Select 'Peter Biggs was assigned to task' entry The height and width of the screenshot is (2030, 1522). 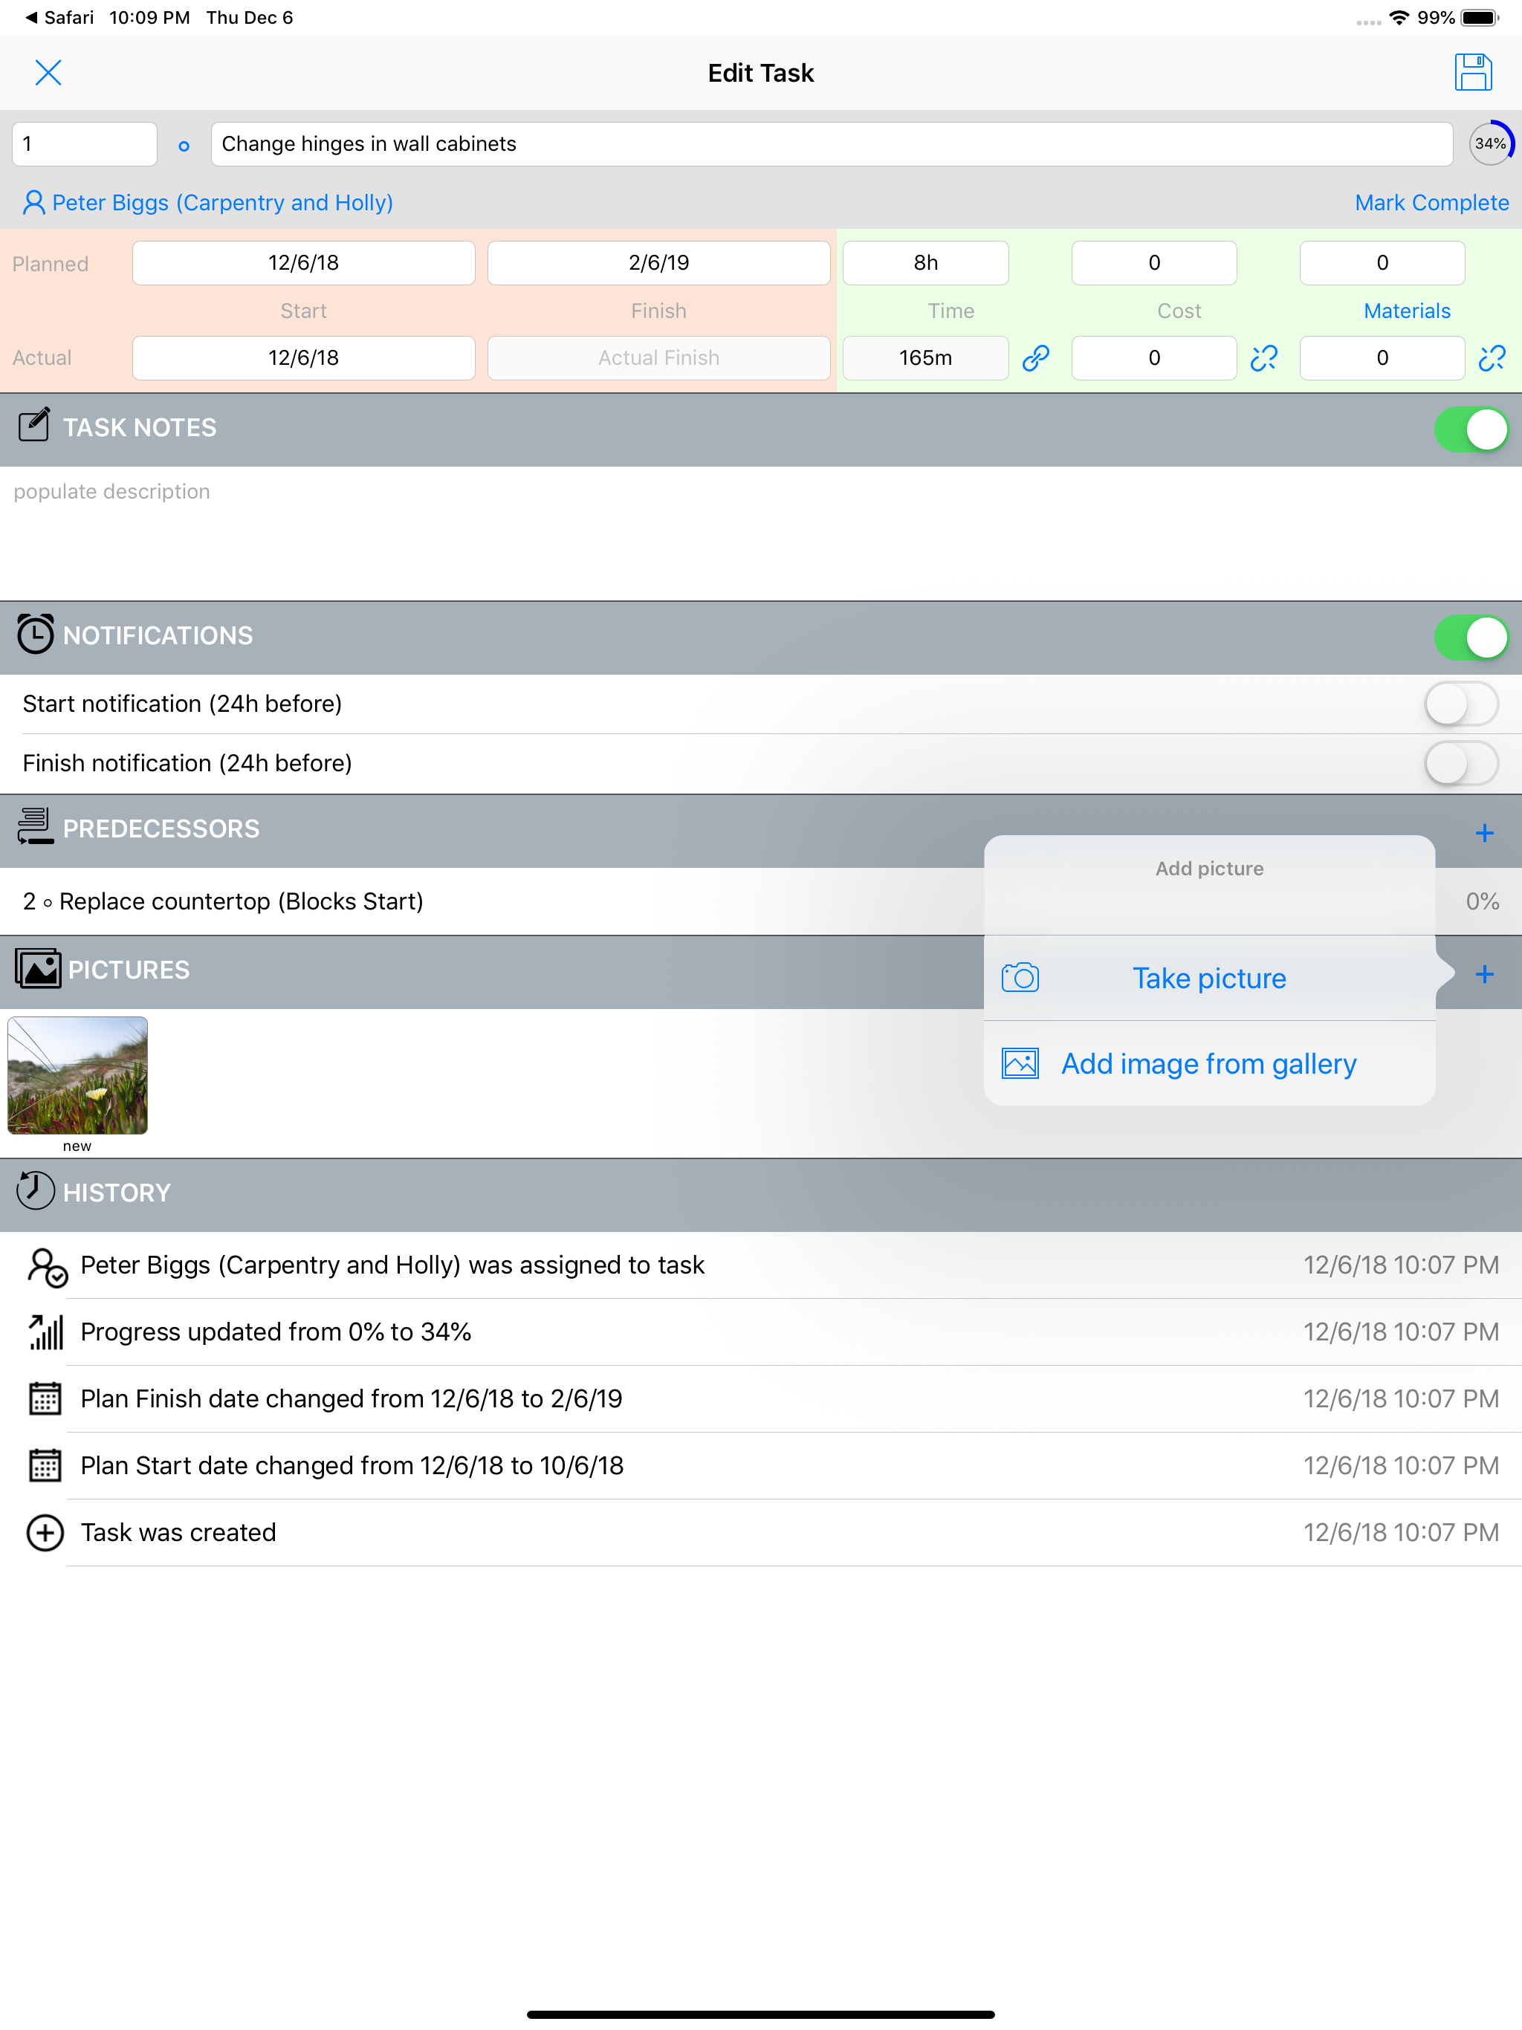coord(761,1265)
